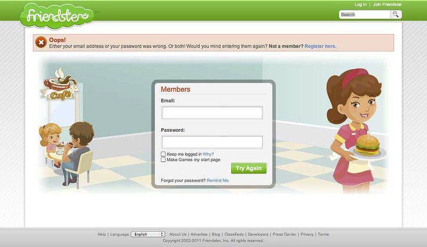Screen dimensions: 427x247
Task: Open the Register here link
Action: click(x=320, y=46)
